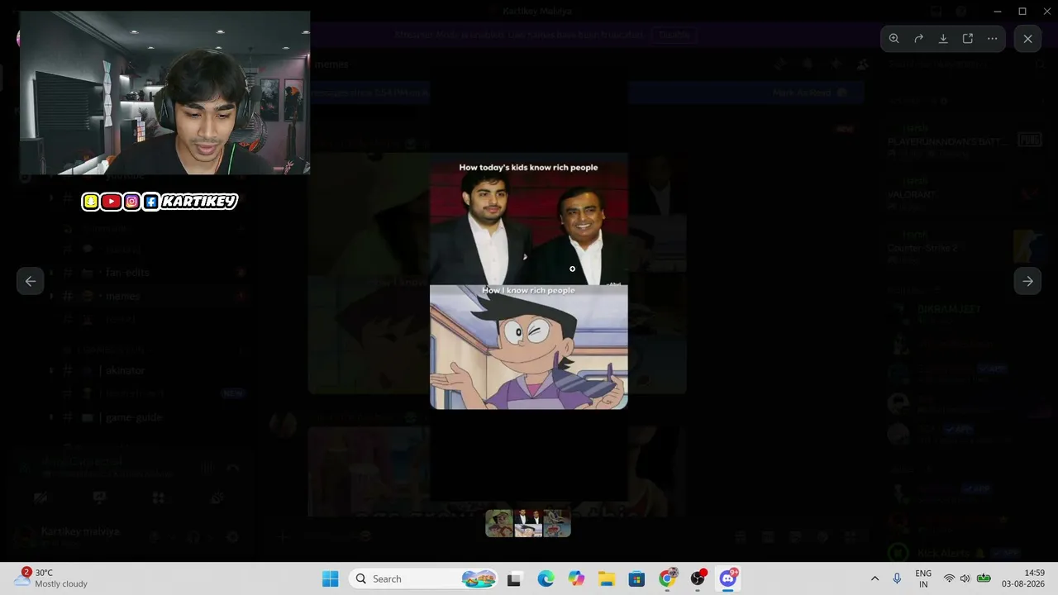Open the fan-edits channel behind the viewer

coord(127,272)
